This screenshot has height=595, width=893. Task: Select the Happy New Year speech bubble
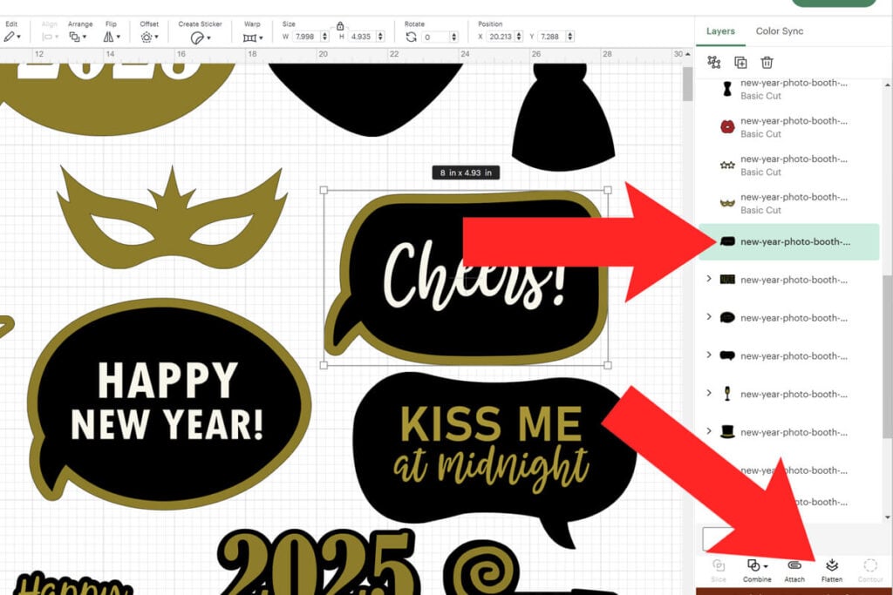click(x=168, y=403)
